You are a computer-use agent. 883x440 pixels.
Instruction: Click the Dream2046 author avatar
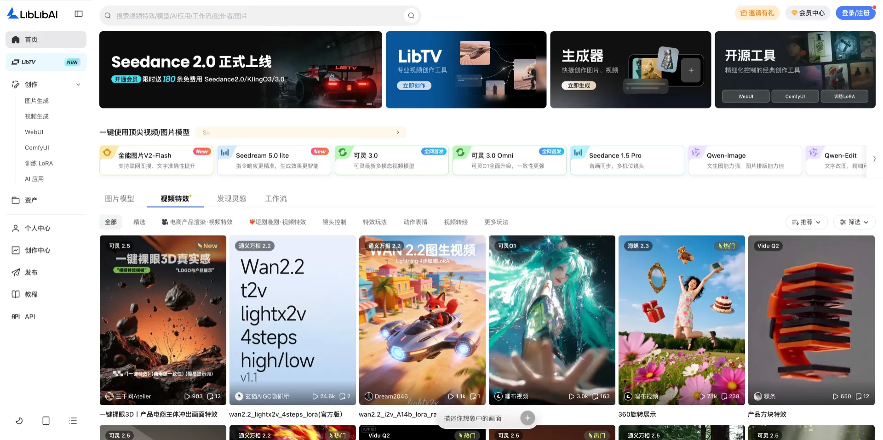(x=369, y=396)
